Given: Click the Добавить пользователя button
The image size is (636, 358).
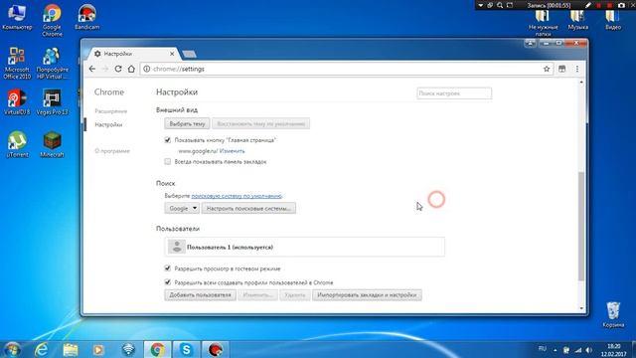Looking at the screenshot, I should click(x=200, y=295).
